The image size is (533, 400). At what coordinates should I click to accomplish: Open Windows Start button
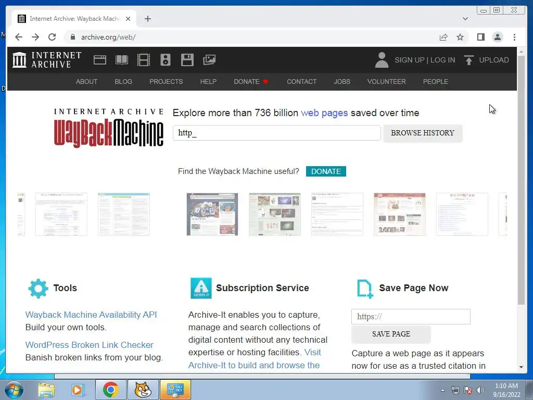point(14,390)
